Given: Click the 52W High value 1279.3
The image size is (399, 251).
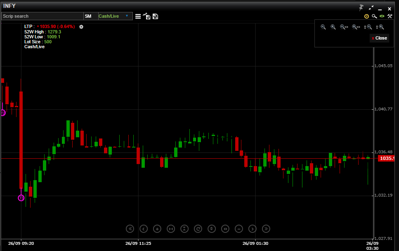Looking at the screenshot, I should (54, 32).
